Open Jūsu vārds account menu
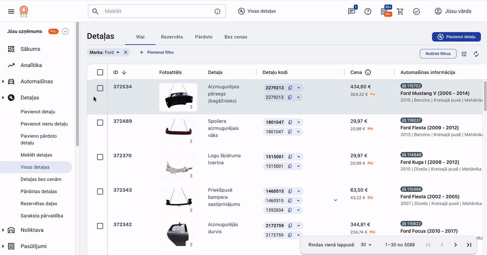This screenshot has width=487, height=255. pyautogui.click(x=453, y=11)
